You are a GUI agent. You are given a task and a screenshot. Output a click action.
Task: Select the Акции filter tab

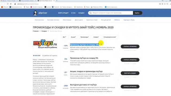(x=73, y=37)
